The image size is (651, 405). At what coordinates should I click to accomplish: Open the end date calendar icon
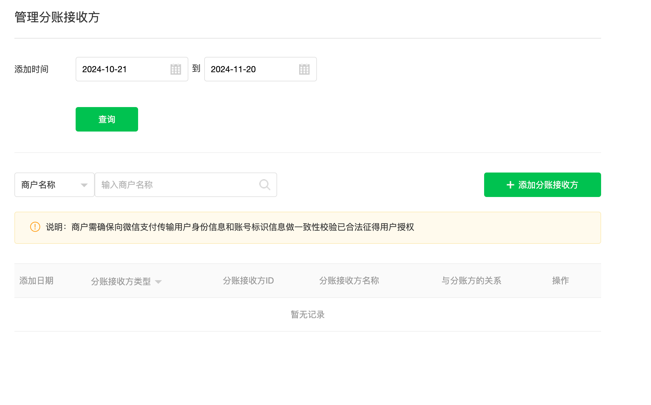(304, 69)
